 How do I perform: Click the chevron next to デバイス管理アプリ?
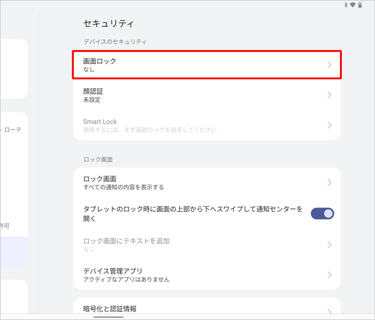[329, 275]
